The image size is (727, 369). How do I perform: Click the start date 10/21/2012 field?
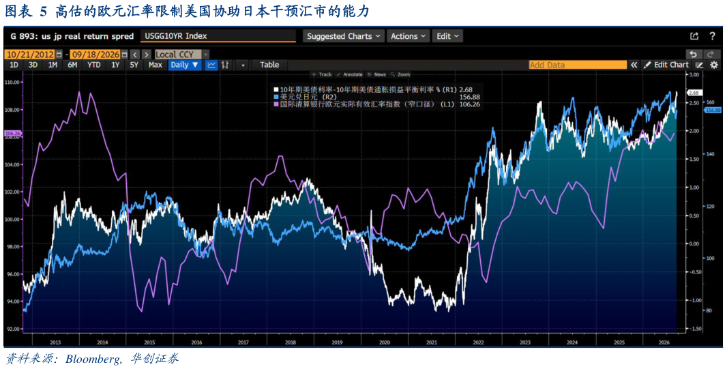click(x=30, y=54)
